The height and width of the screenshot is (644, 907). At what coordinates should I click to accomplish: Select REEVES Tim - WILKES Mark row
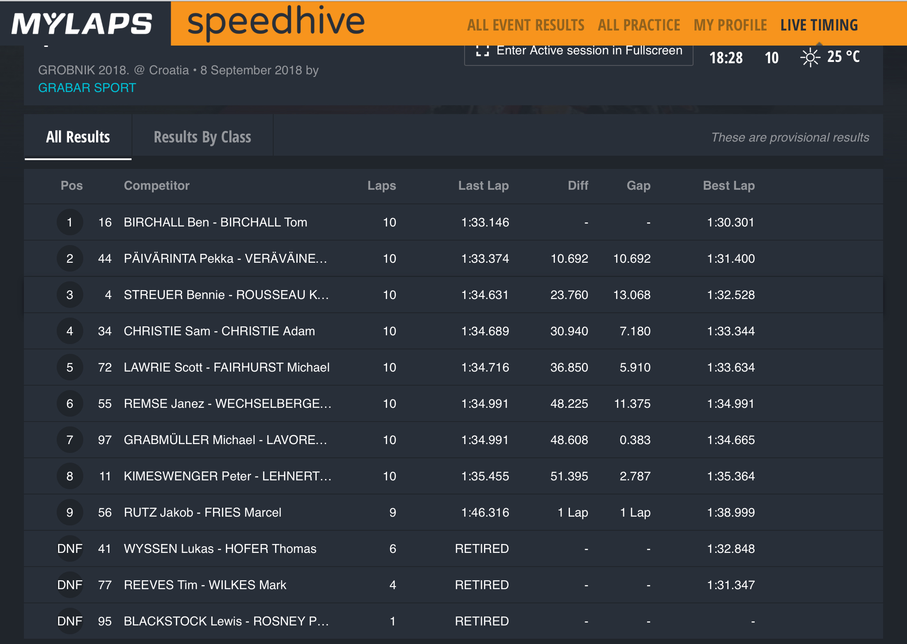[x=453, y=585]
